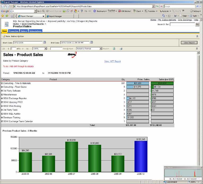Click the SSW logo in report

click(x=72, y=55)
